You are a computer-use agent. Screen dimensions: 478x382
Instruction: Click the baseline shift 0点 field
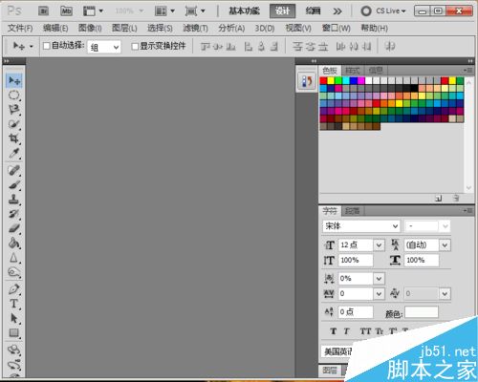(356, 312)
